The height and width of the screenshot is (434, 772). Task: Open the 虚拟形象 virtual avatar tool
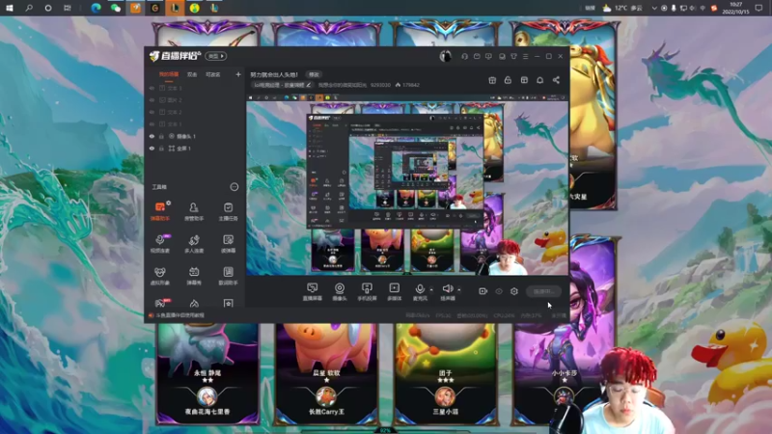tap(160, 276)
